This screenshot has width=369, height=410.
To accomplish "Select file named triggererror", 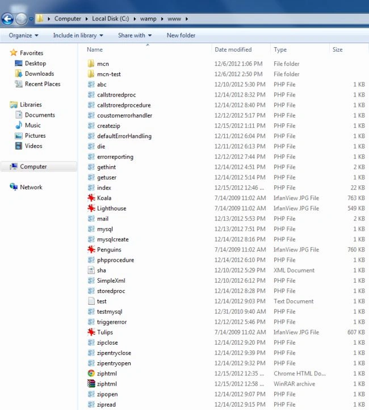I will pyautogui.click(x=112, y=322).
